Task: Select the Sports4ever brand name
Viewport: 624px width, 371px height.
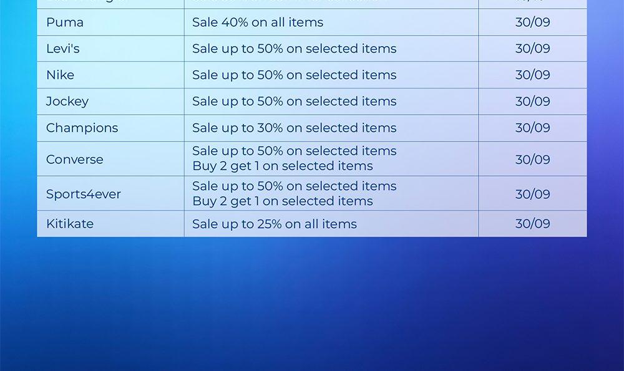Action: click(84, 194)
